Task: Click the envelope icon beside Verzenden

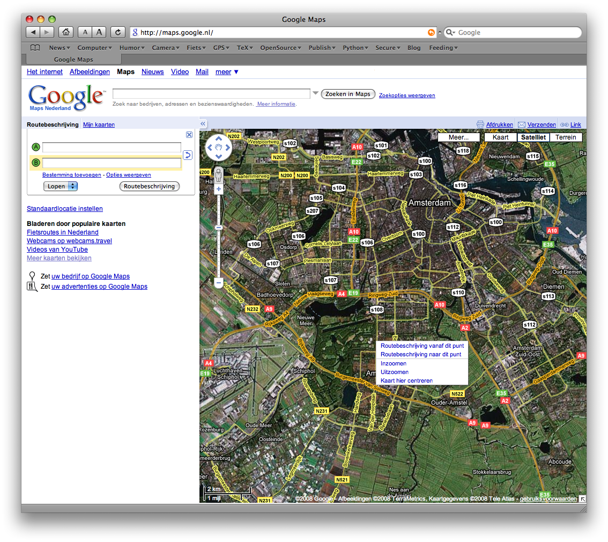Action: pos(522,124)
